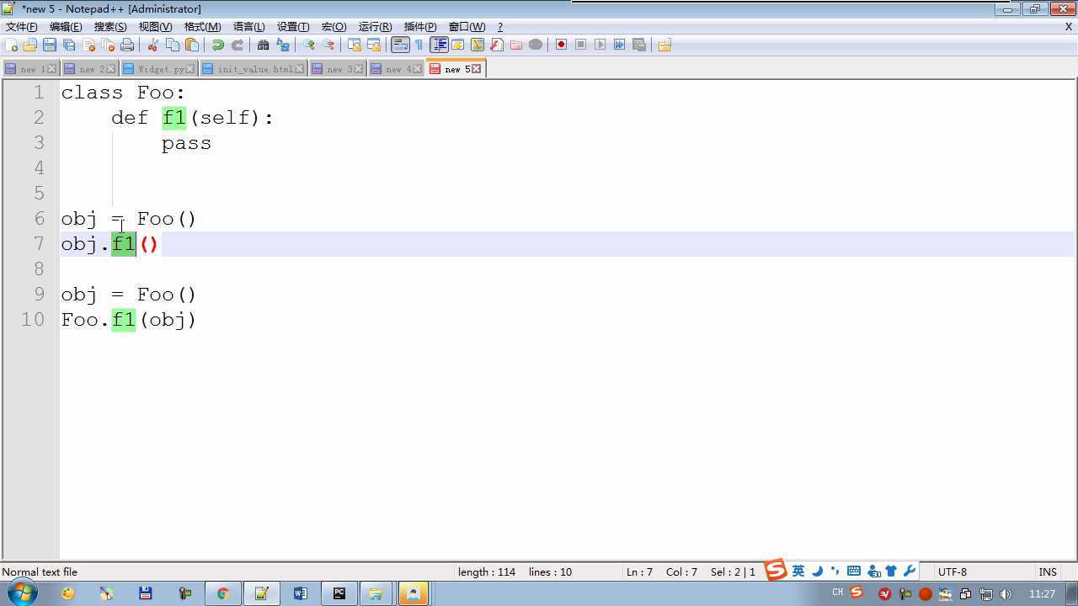
Task: Toggle the Indent Guide toolbar button
Action: tap(439, 45)
